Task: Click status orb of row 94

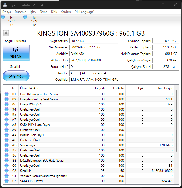Action: point(6,109)
